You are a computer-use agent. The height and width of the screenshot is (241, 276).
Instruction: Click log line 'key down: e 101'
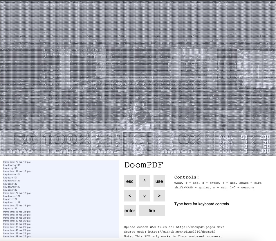coord(12,174)
